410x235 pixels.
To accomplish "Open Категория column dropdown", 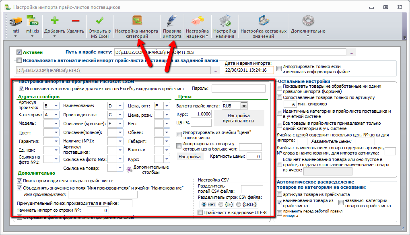I will (56, 115).
